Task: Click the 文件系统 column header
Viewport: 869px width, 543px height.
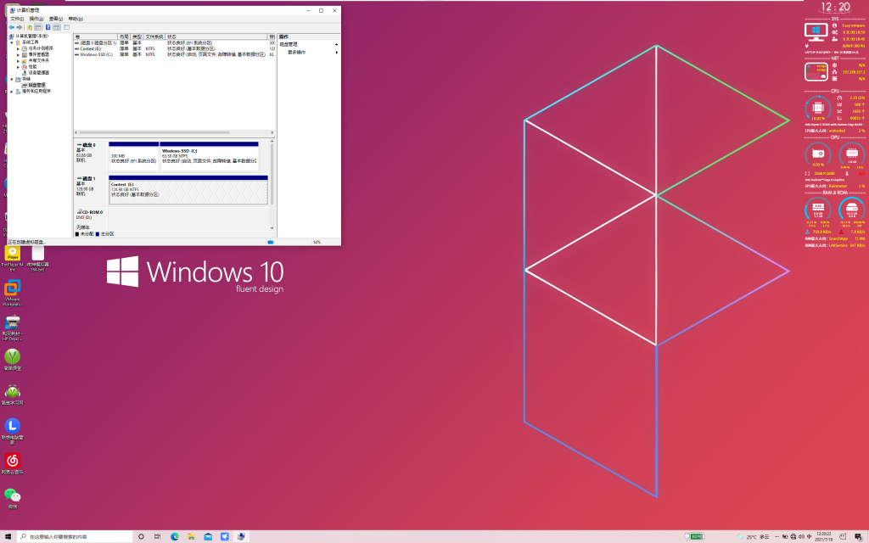Action: coord(154,36)
